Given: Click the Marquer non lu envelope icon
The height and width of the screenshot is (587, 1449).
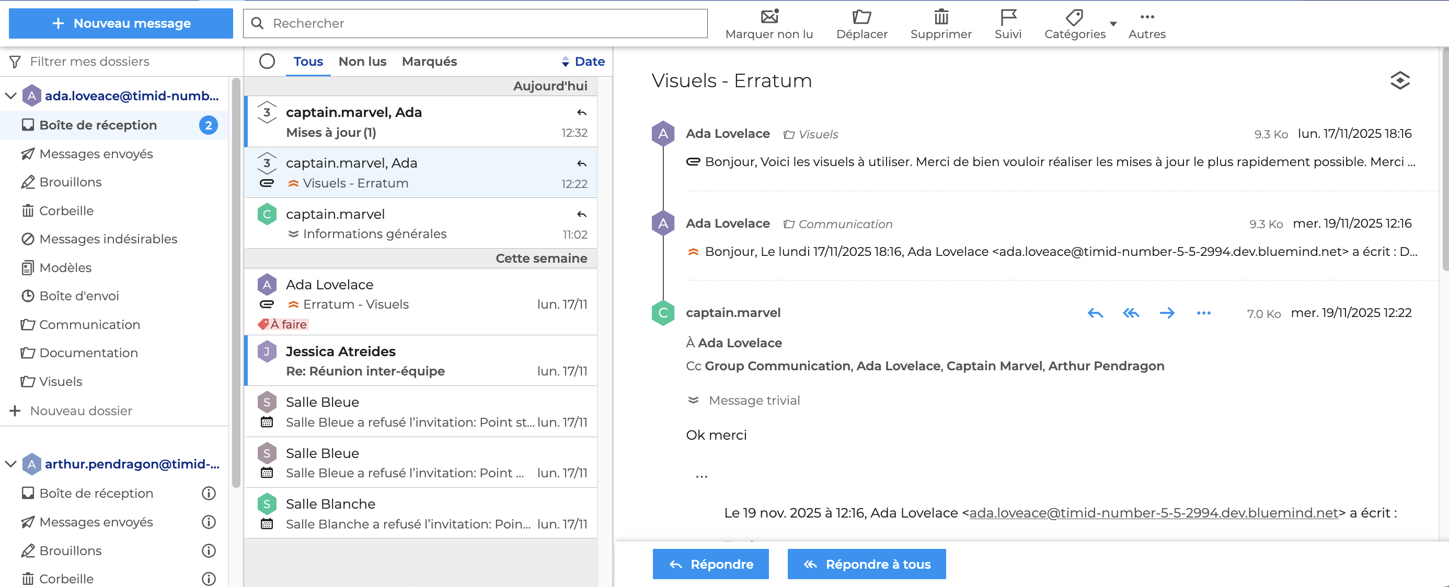Looking at the screenshot, I should pyautogui.click(x=768, y=17).
